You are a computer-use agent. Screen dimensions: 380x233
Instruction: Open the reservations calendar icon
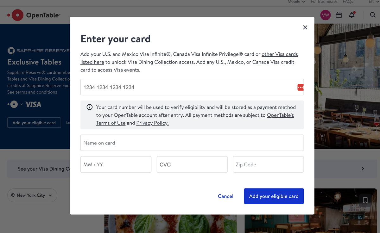point(339,15)
